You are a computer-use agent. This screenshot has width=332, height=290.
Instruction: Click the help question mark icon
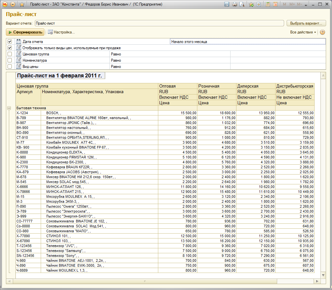pyautogui.click(x=322, y=32)
